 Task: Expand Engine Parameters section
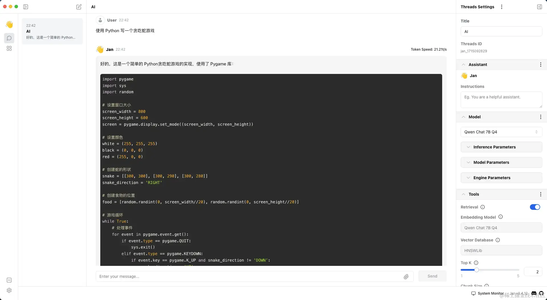[x=501, y=178]
